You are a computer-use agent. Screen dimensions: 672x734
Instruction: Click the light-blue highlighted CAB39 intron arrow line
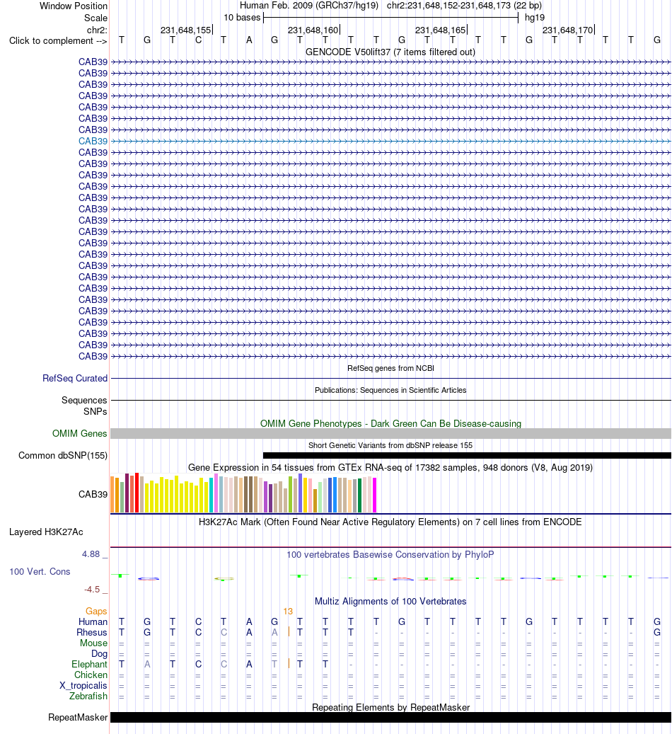tap(390, 141)
